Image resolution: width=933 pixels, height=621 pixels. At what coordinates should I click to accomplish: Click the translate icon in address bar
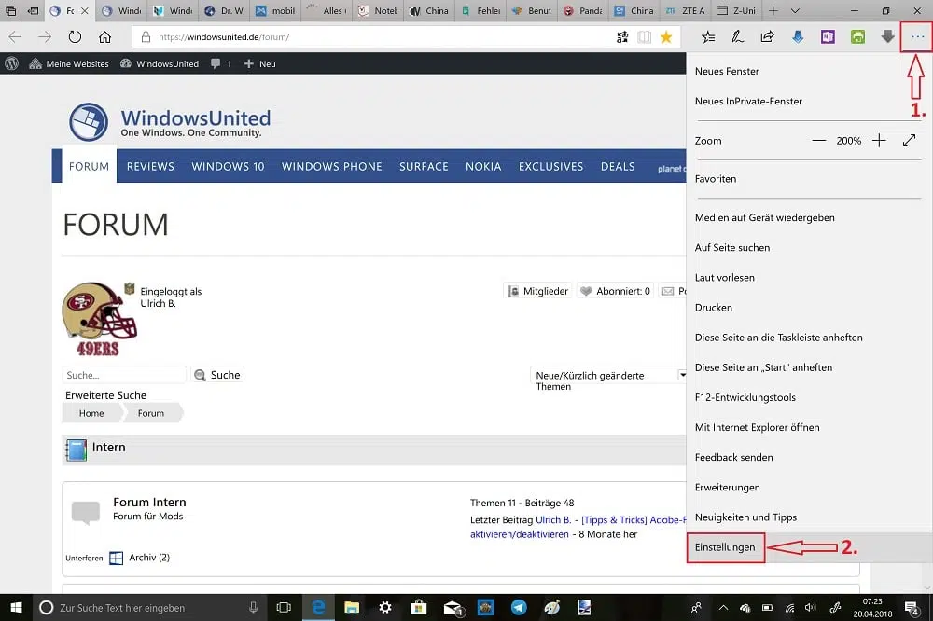tap(622, 37)
